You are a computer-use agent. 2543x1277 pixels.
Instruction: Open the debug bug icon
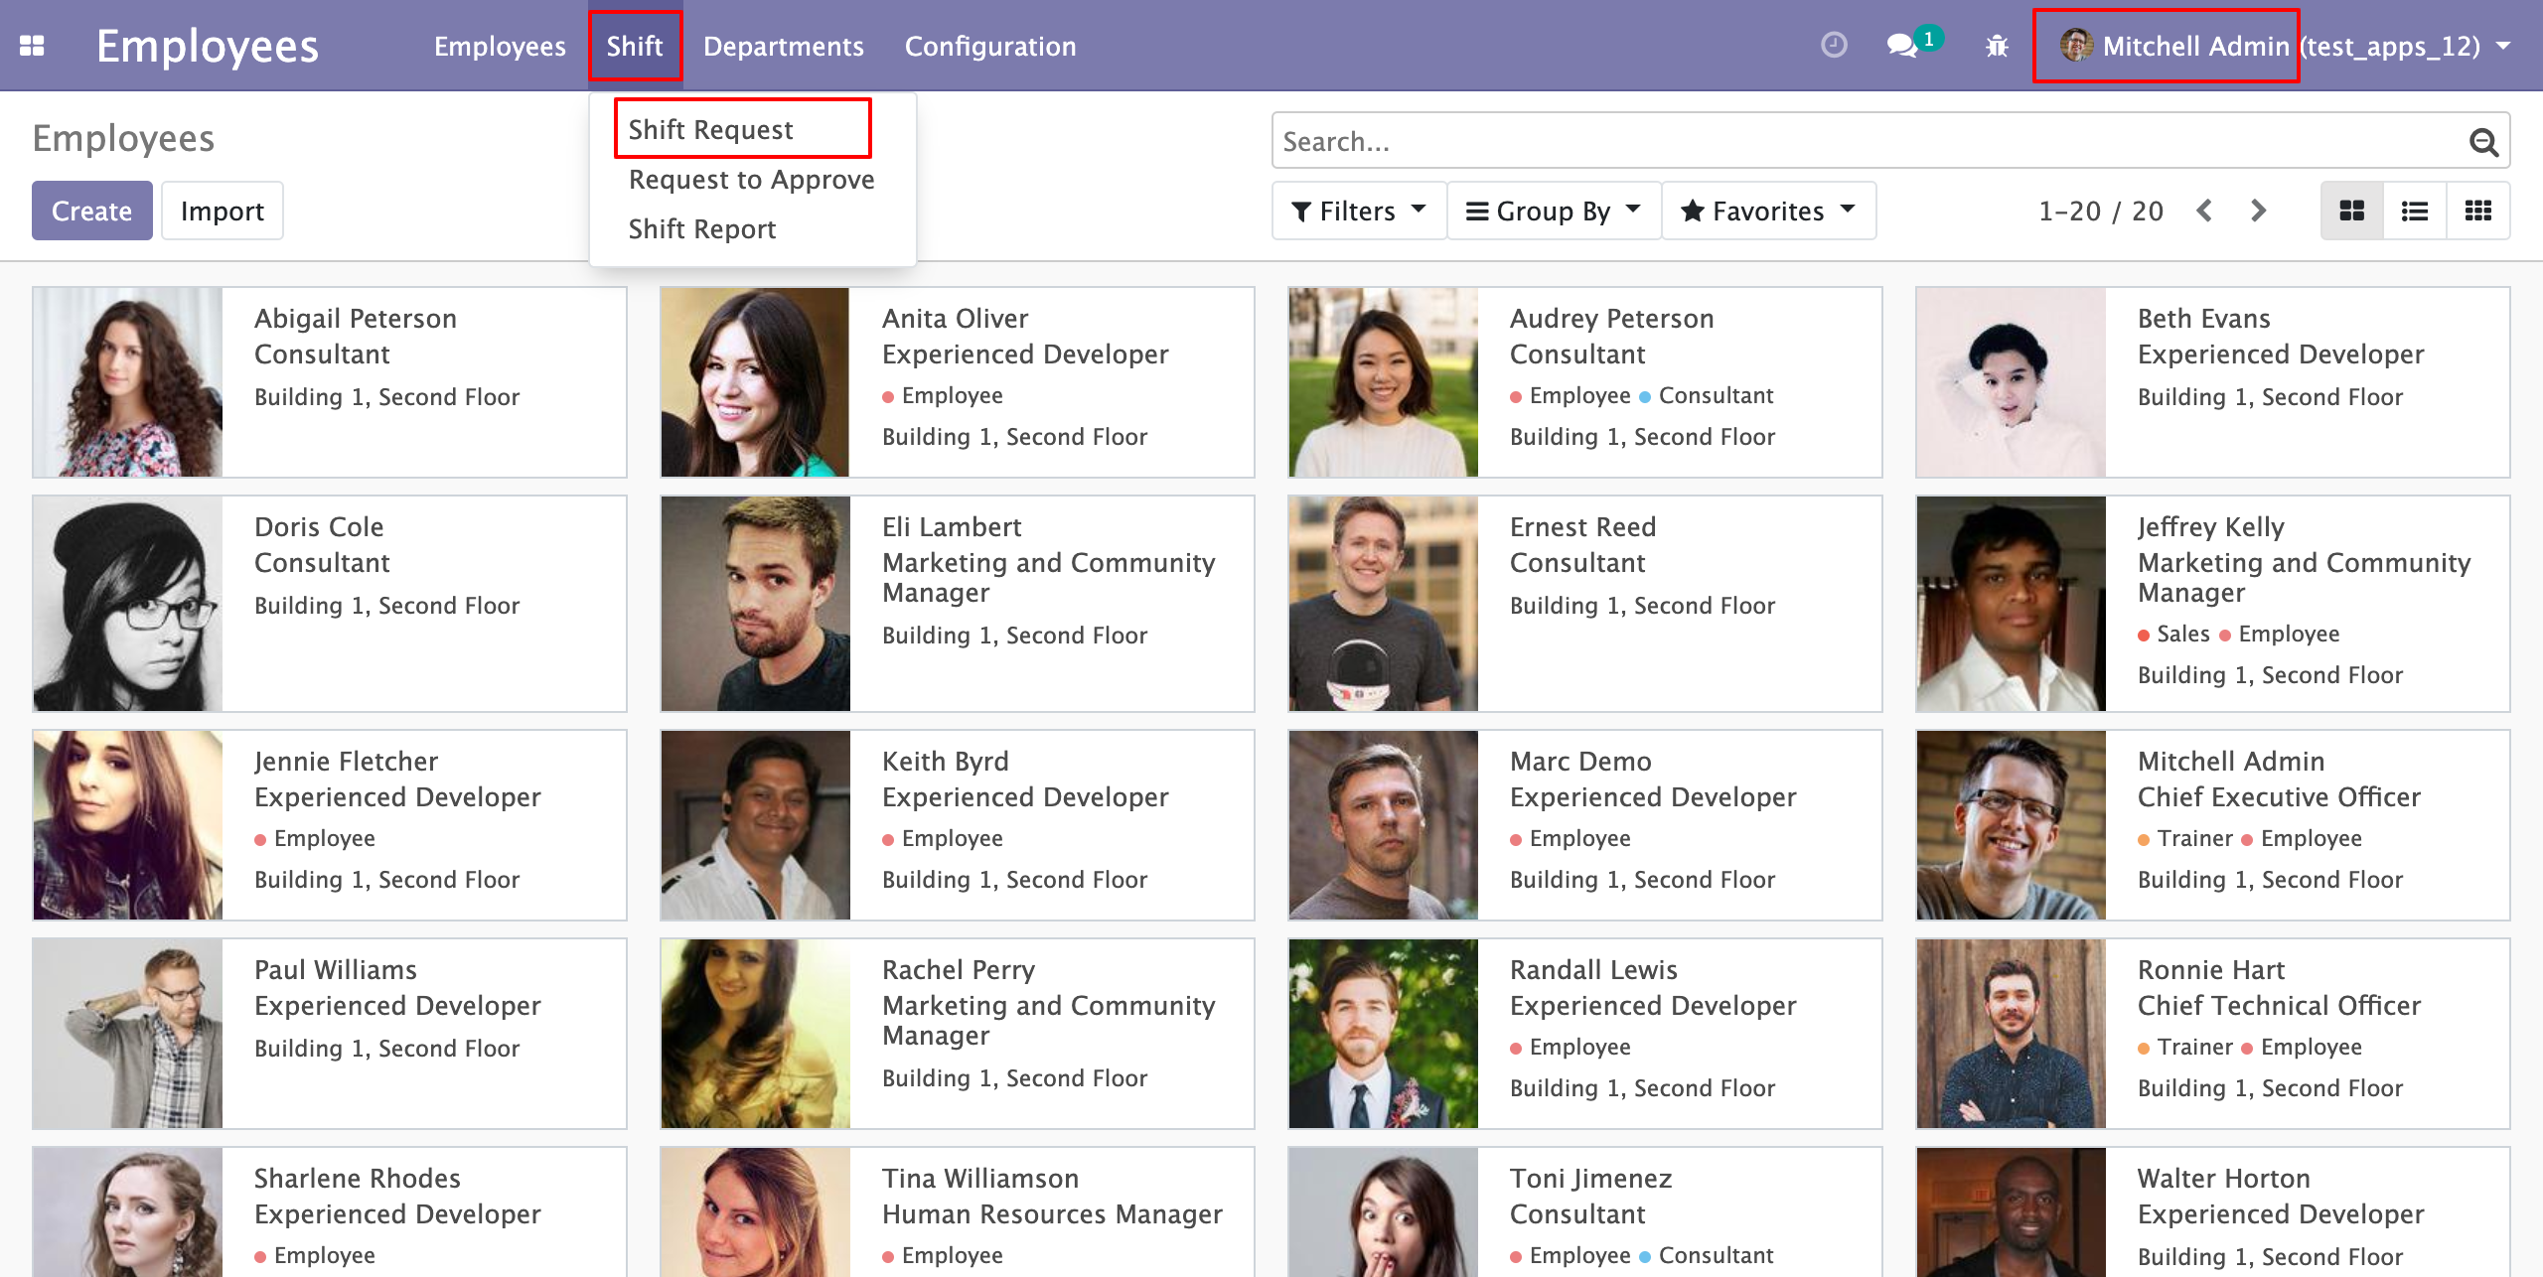tap(1997, 46)
